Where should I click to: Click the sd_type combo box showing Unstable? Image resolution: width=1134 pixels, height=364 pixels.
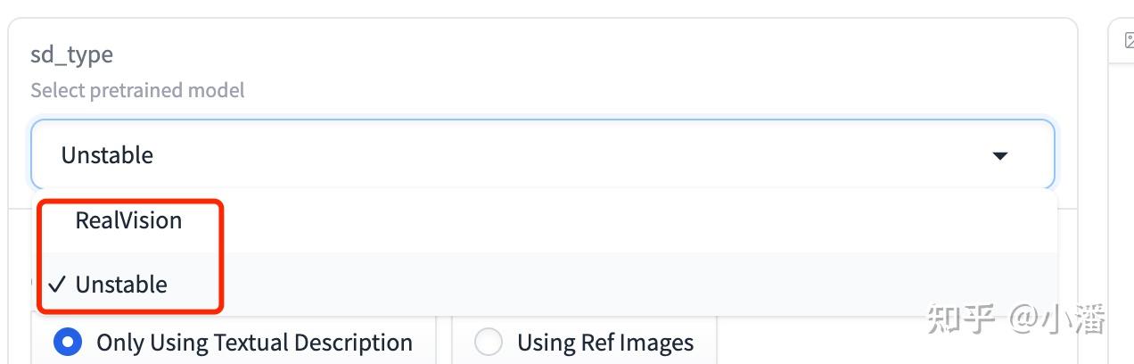pos(543,154)
